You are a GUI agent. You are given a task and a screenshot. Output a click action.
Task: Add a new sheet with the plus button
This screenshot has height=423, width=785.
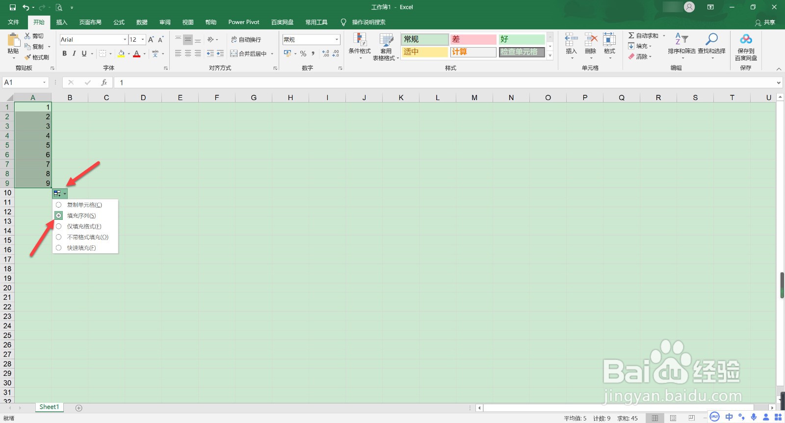tap(79, 408)
